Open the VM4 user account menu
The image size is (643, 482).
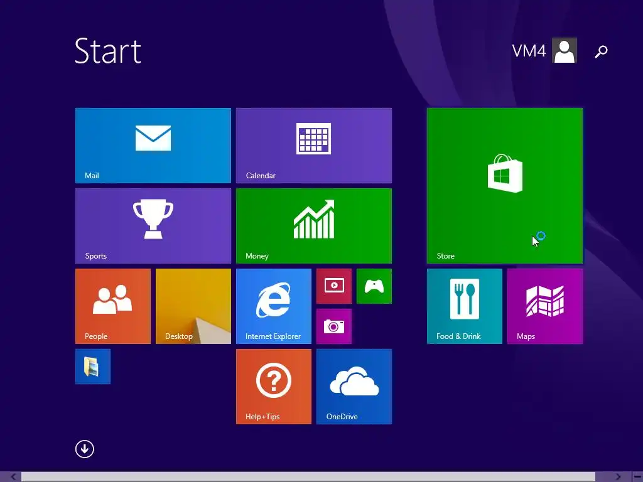click(x=544, y=50)
